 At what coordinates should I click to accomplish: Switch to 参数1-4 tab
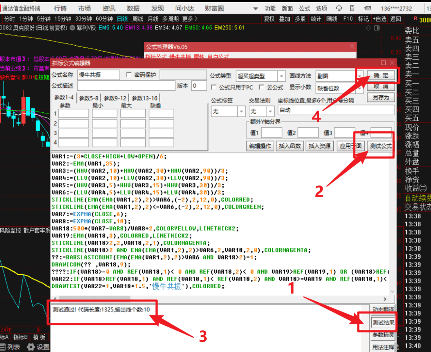coord(64,98)
